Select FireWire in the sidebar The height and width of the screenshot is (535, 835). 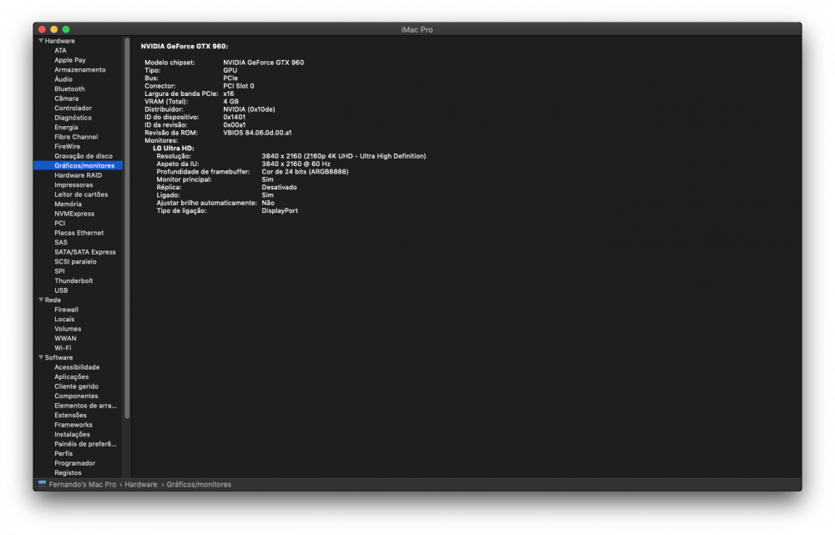coord(67,146)
